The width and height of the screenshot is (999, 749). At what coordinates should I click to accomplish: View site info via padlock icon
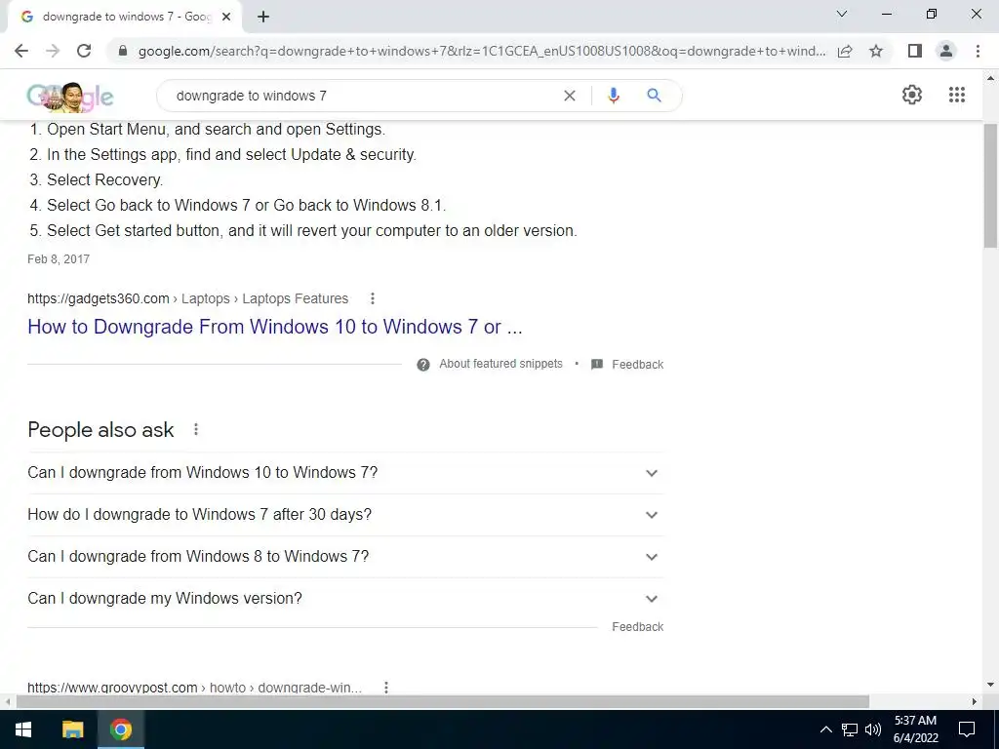[x=123, y=51]
